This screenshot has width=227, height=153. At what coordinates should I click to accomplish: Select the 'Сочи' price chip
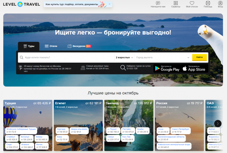(x=163, y=130)
